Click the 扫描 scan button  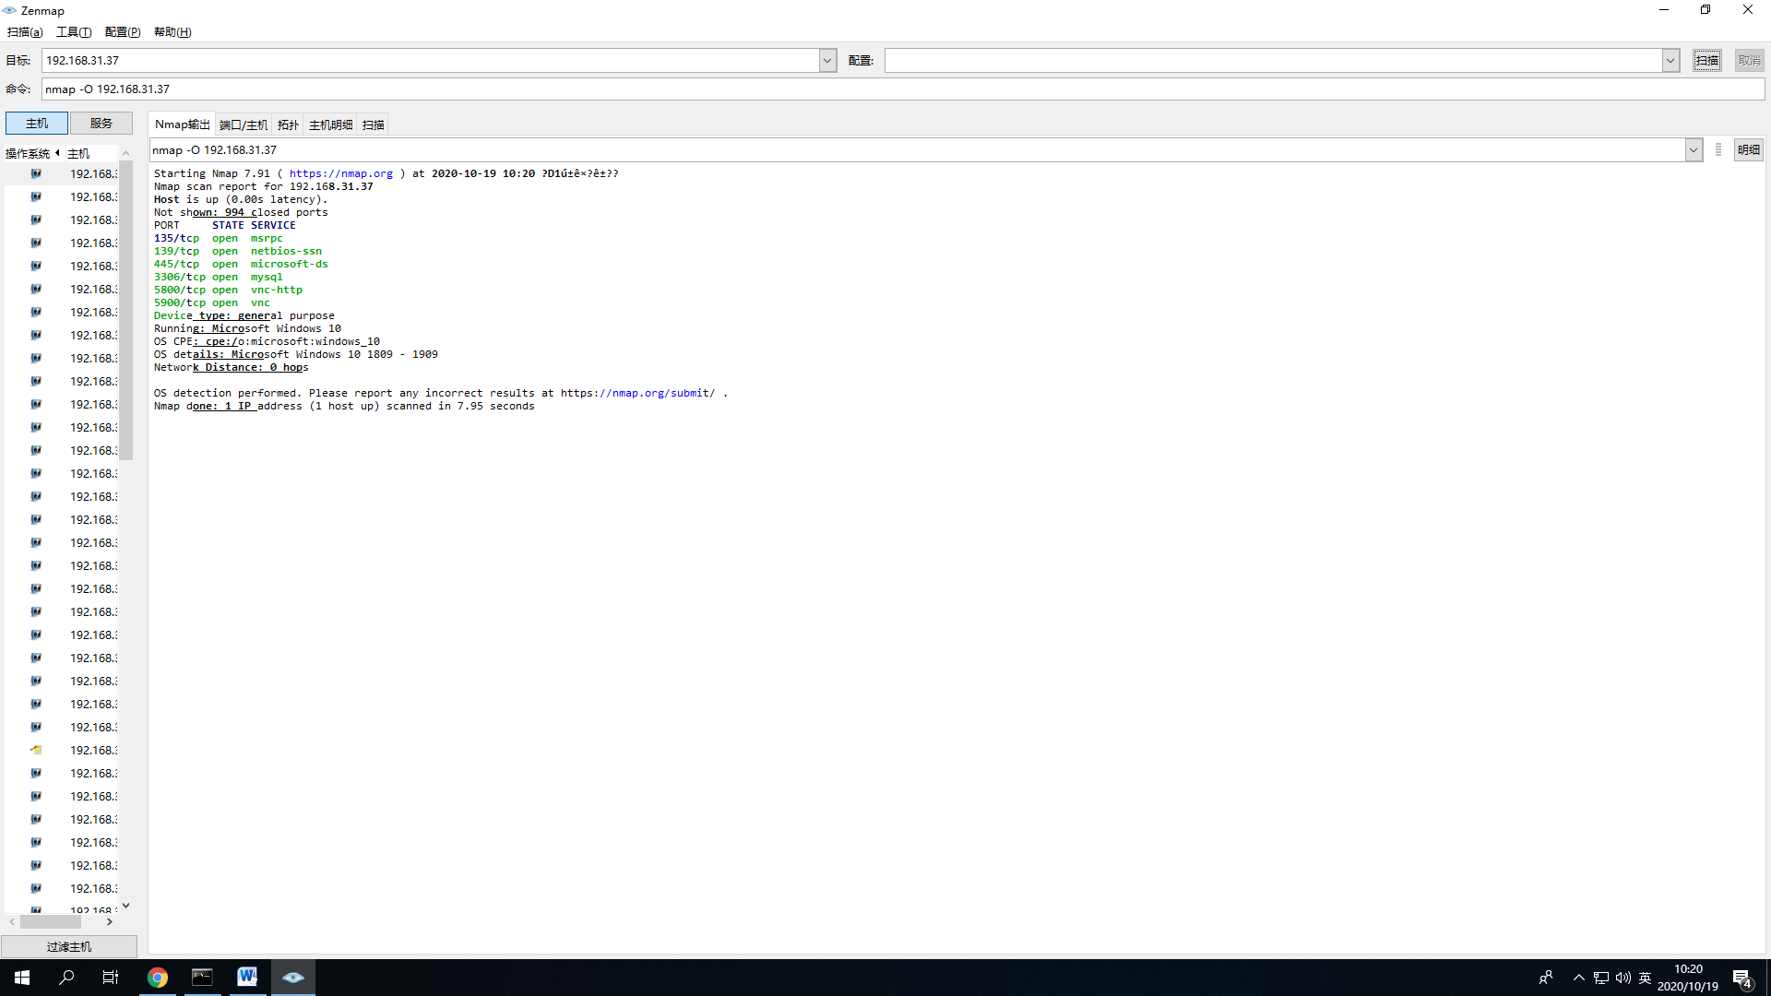tap(1706, 61)
